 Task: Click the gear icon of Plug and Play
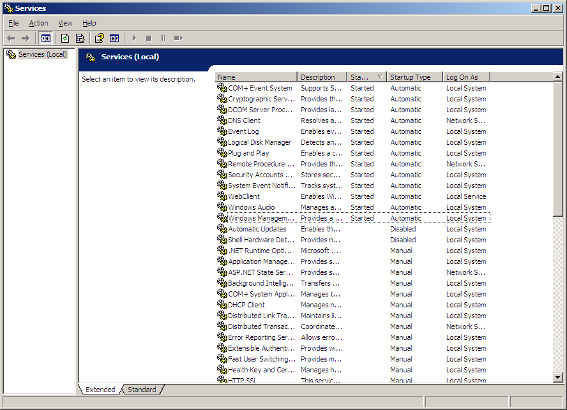[x=222, y=153]
